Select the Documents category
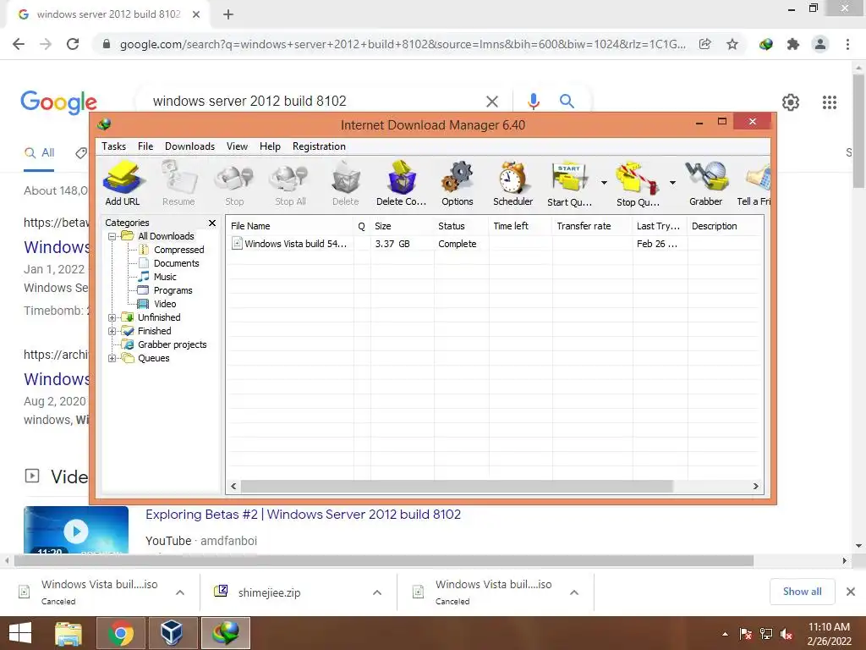 click(x=176, y=264)
